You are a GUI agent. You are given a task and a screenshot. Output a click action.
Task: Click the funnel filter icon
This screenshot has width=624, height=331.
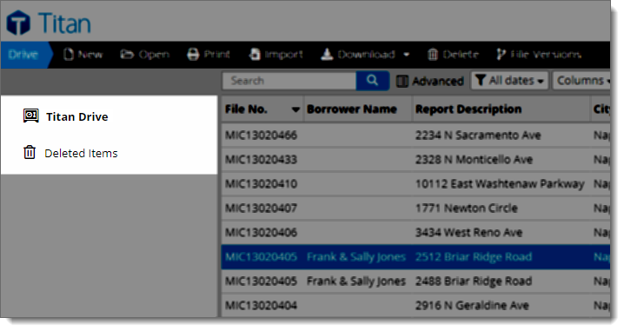pos(481,81)
